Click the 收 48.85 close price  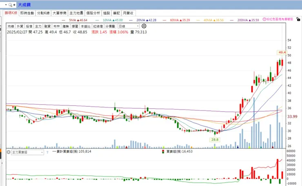coord(80,32)
